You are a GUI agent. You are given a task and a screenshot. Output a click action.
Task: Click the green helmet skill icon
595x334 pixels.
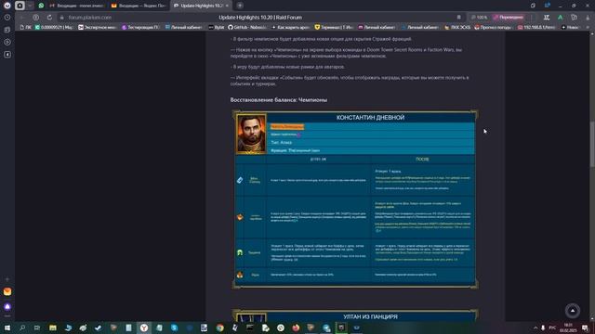coord(240,252)
